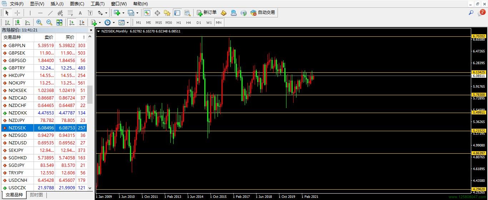
Task: Click the 新订单 new order button
Action: (x=206, y=13)
